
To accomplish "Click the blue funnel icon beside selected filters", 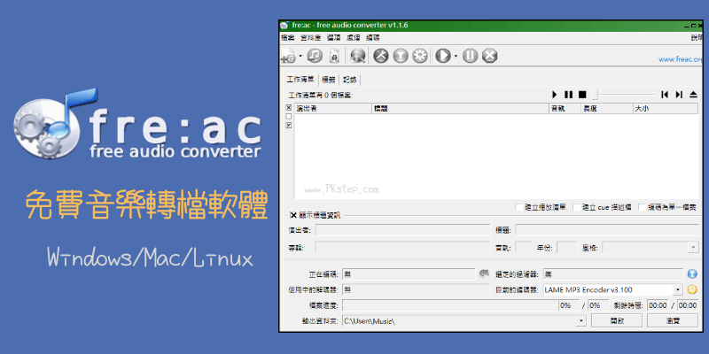I will tap(692, 273).
